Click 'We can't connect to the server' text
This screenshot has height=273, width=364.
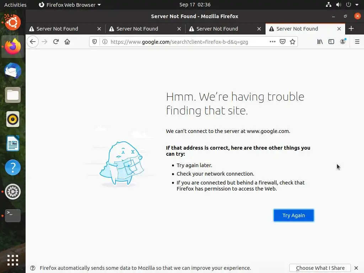click(228, 131)
